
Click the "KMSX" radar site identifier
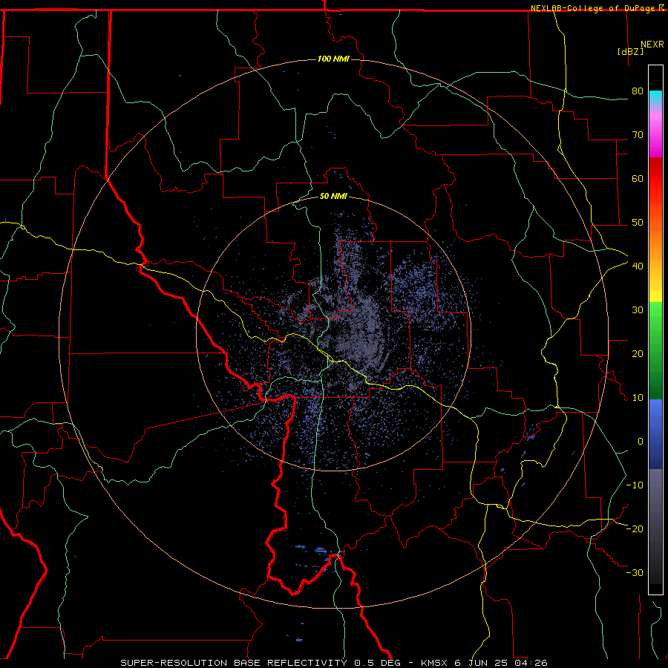click(x=434, y=663)
